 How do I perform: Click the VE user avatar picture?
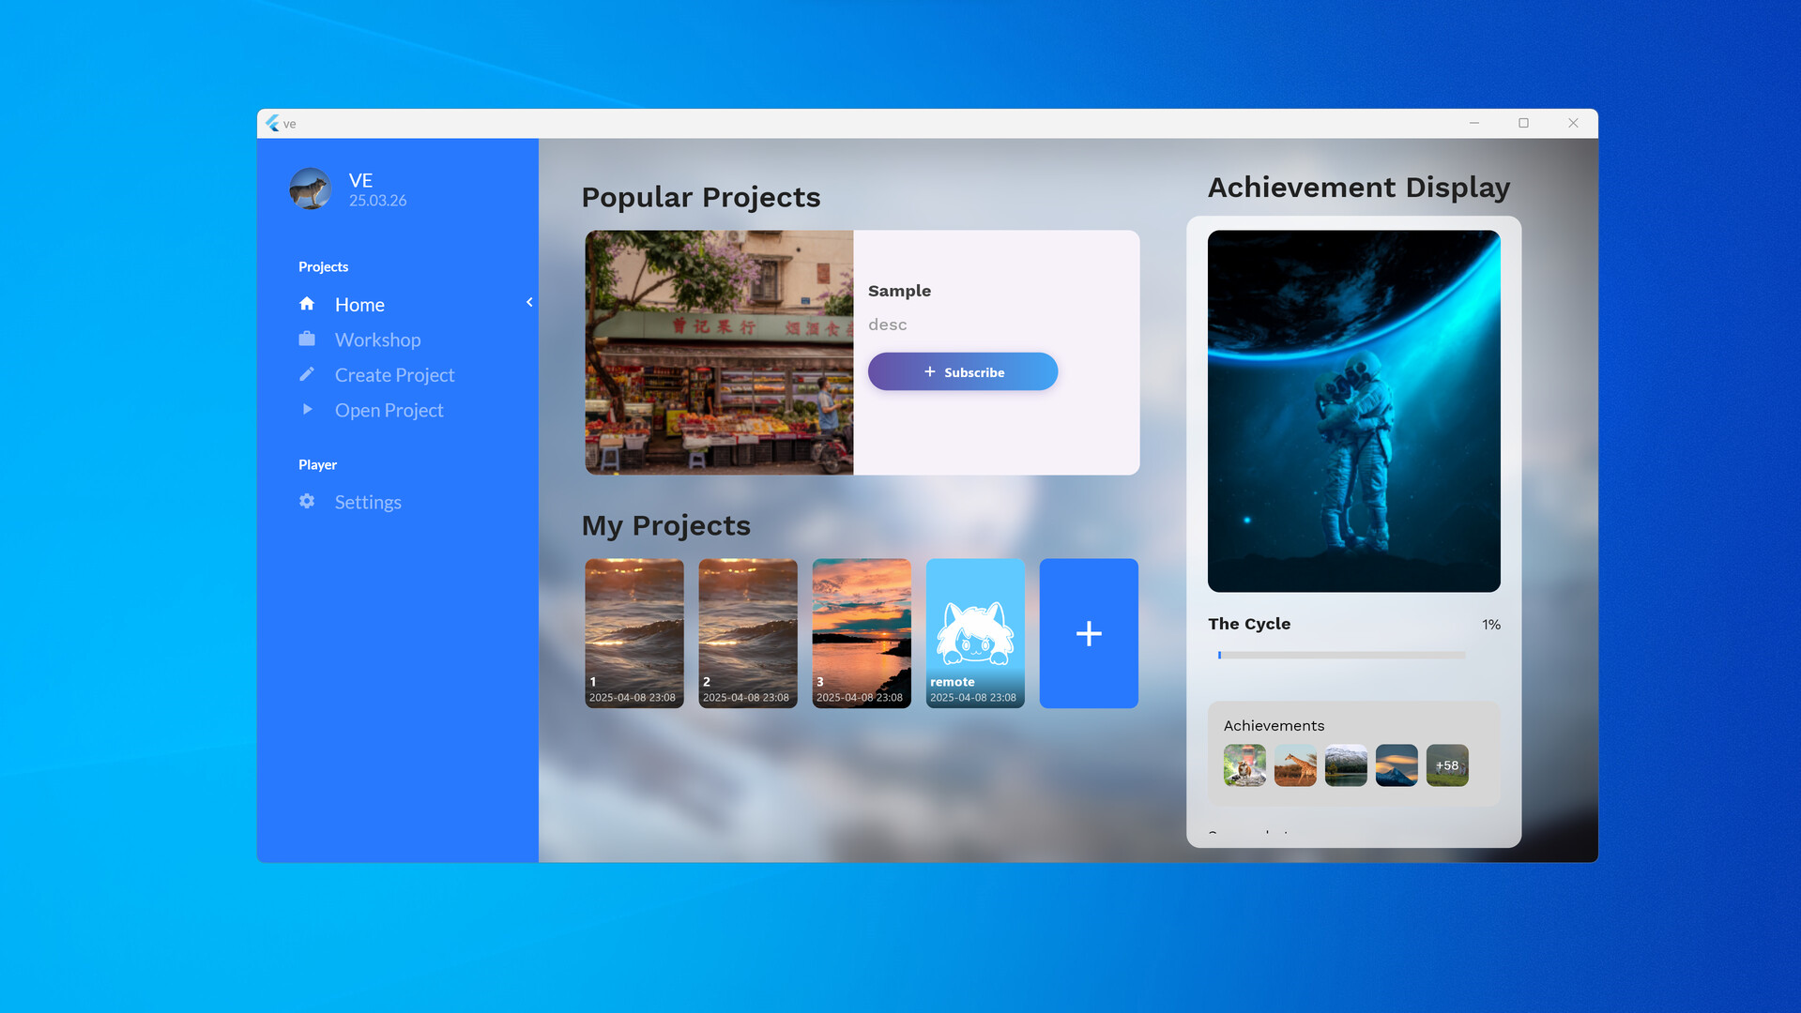point(311,189)
